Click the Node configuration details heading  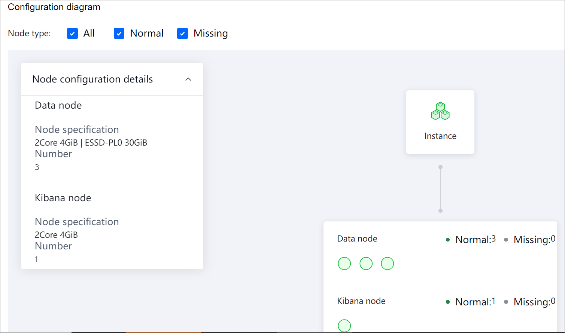[92, 79]
